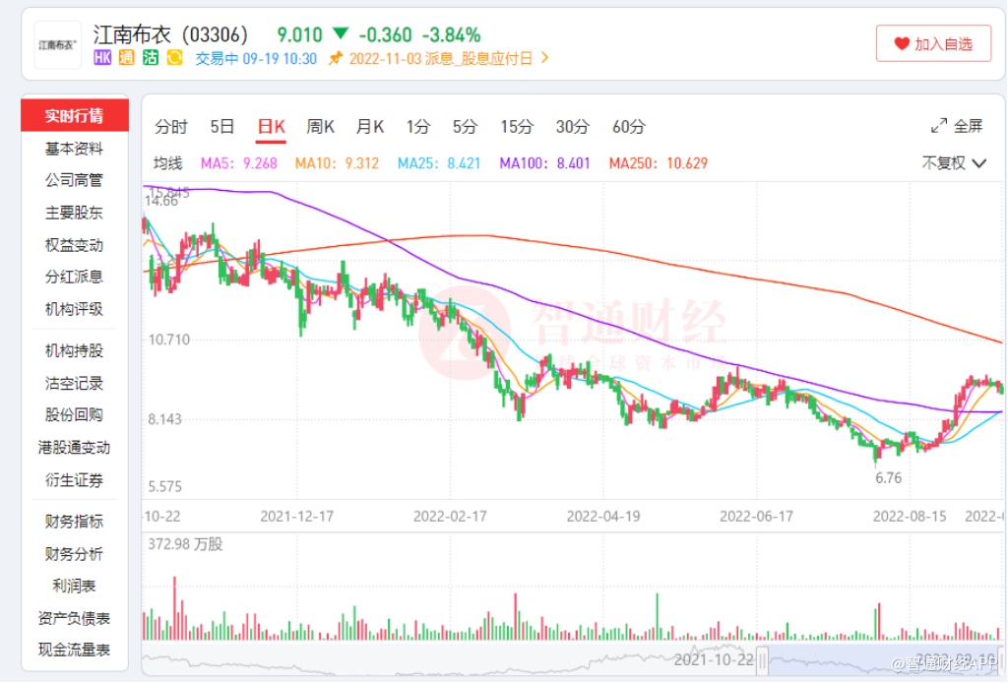Open 资产负债表 in the sidebar
This screenshot has height=683, width=1008.
[74, 619]
